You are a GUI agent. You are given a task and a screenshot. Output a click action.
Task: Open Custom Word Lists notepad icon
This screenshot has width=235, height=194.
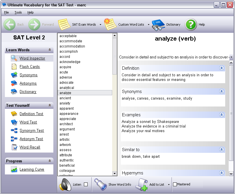pos(110,24)
